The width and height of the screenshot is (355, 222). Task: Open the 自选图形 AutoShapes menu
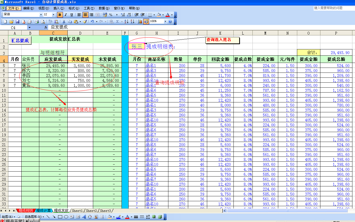pyautogui.click(x=34, y=217)
